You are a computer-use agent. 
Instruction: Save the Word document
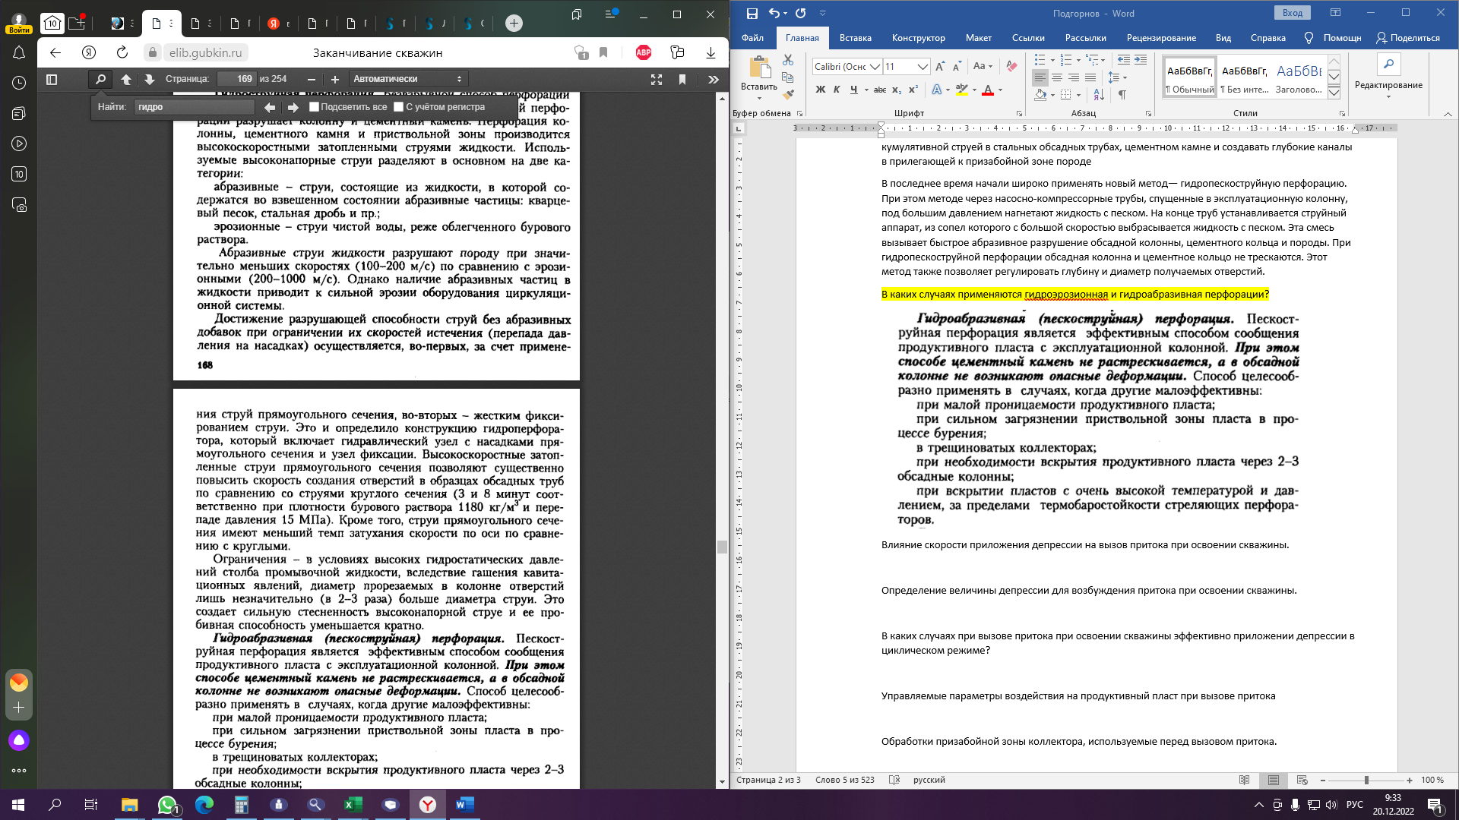pos(752,13)
